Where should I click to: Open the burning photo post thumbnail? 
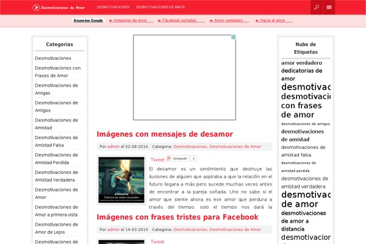tap(121, 180)
